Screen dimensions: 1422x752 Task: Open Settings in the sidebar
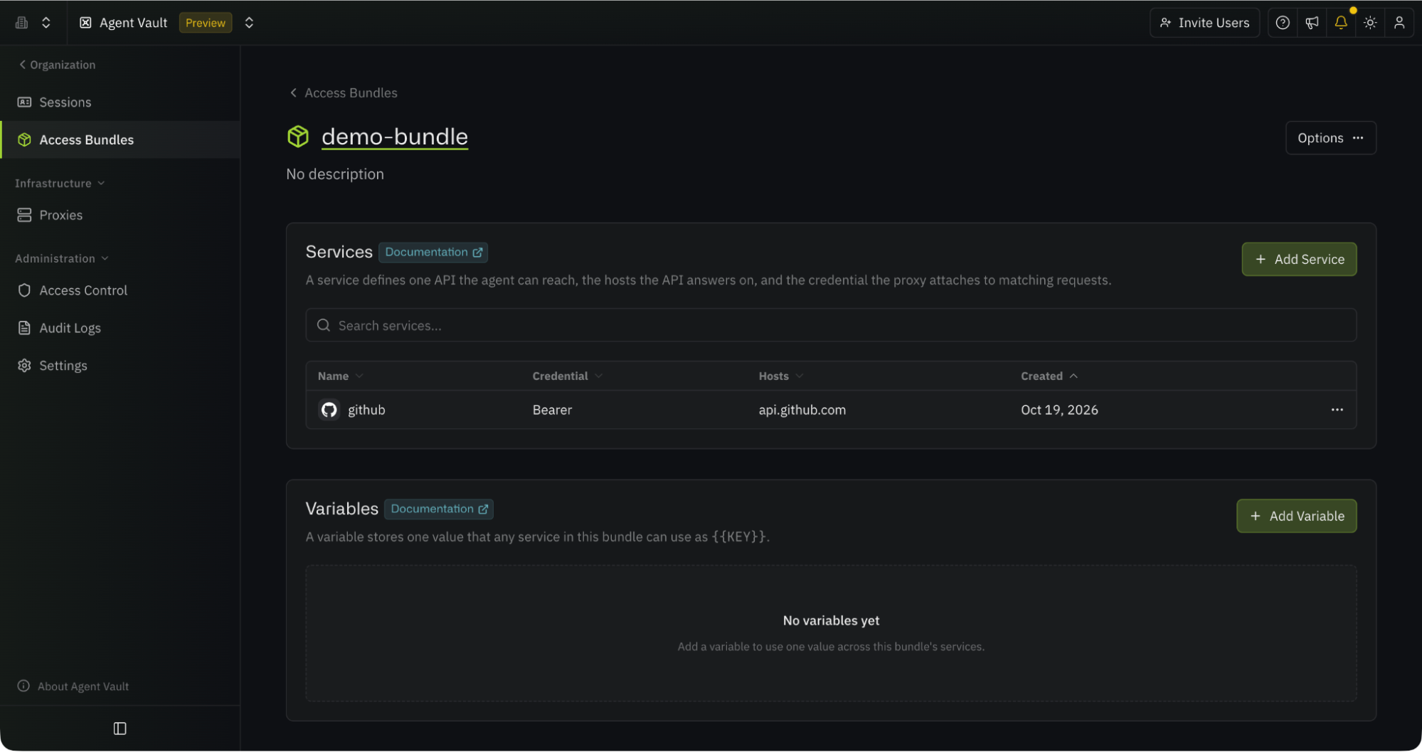120,366
